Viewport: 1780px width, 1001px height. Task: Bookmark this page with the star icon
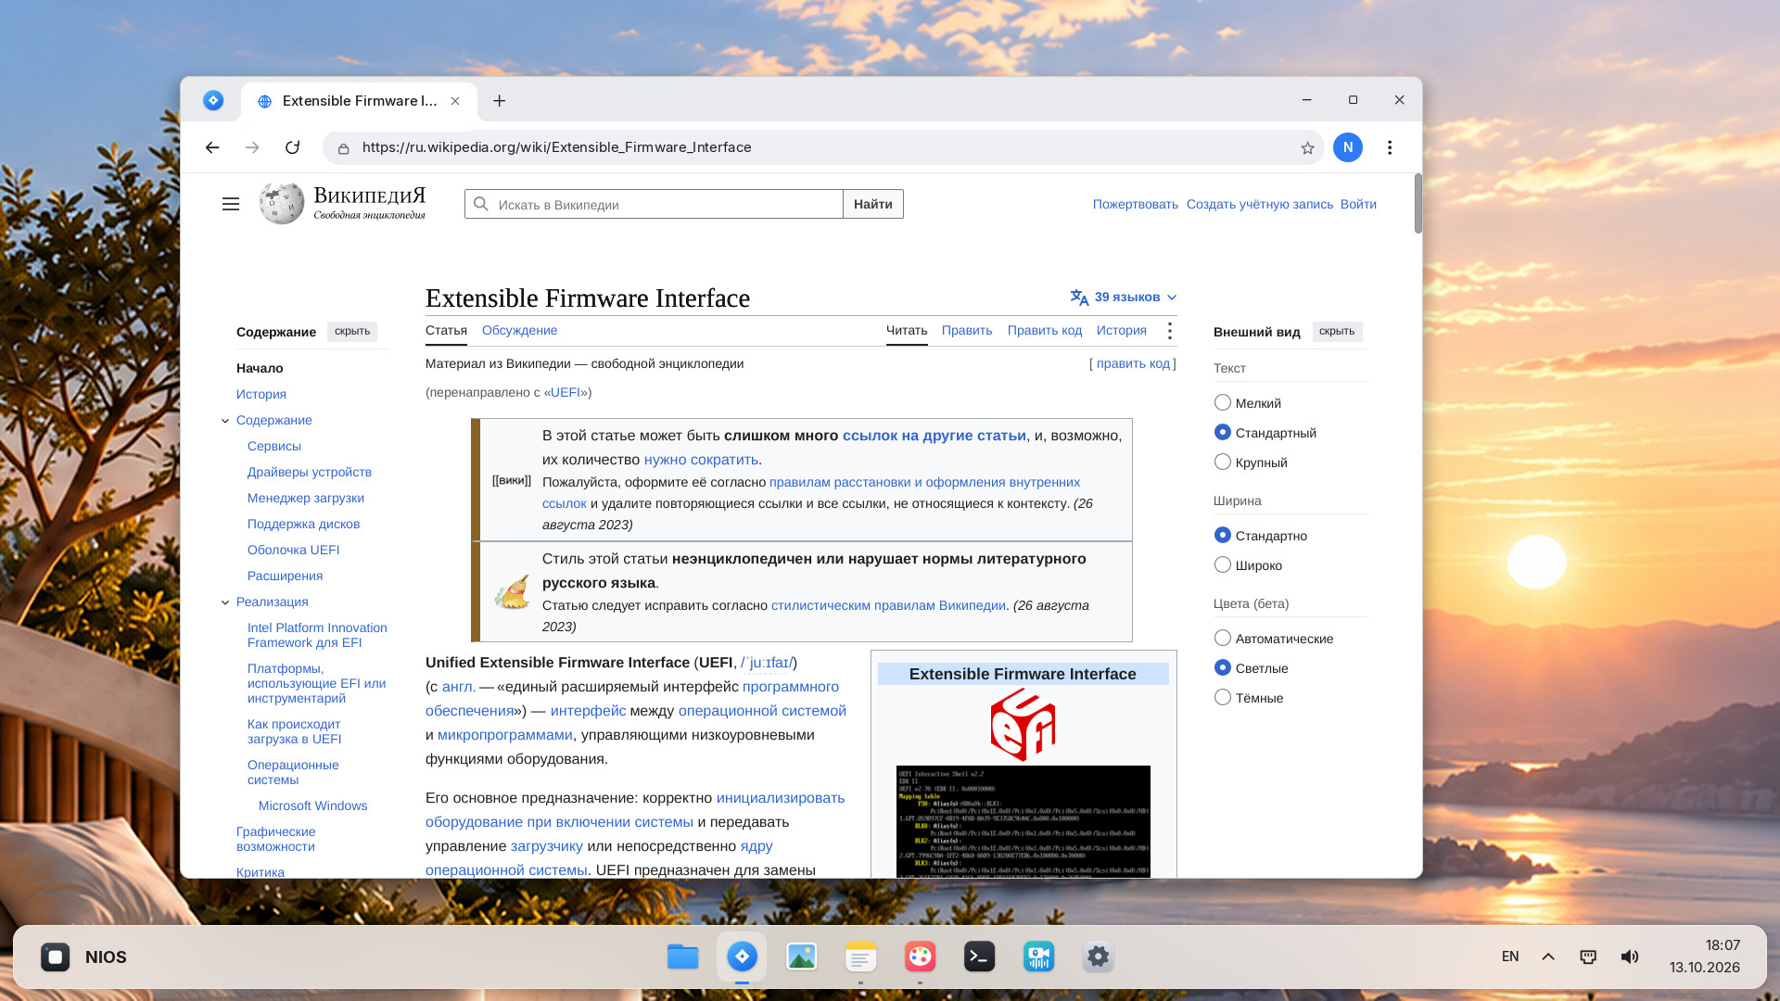click(1307, 148)
